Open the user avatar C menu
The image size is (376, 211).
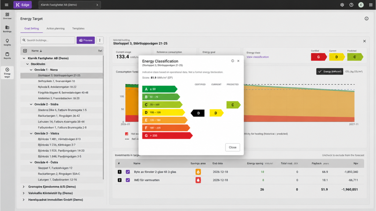point(361,5)
